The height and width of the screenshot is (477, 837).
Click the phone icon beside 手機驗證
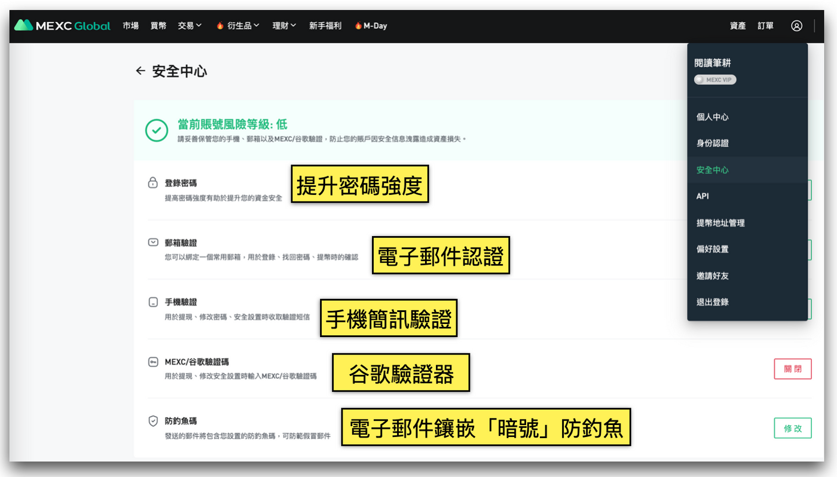[x=151, y=302]
